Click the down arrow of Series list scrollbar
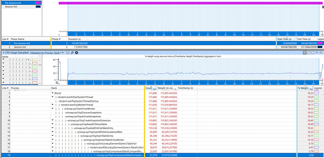This screenshot has height=158, width=324. pos(40,83)
